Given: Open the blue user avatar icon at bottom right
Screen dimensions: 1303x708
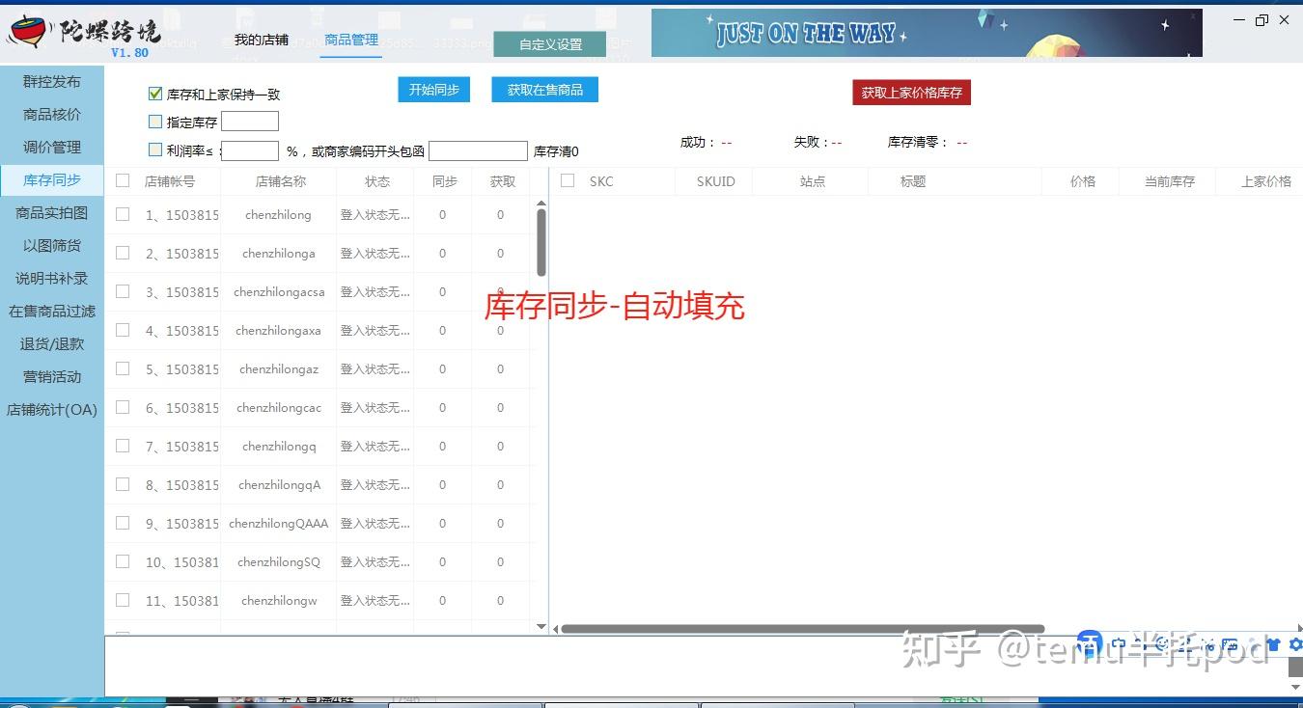Looking at the screenshot, I should click(1090, 642).
